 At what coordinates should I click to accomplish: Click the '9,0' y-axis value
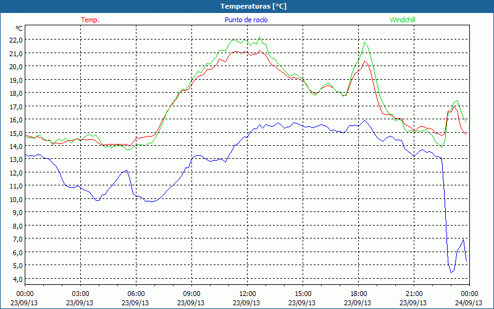pos(18,213)
